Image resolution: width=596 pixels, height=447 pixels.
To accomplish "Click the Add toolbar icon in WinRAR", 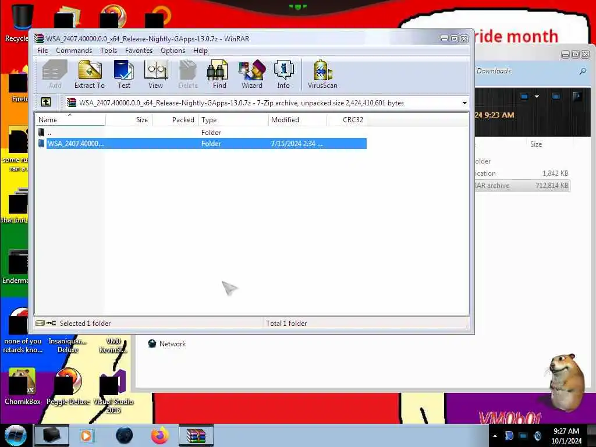I will click(x=55, y=74).
